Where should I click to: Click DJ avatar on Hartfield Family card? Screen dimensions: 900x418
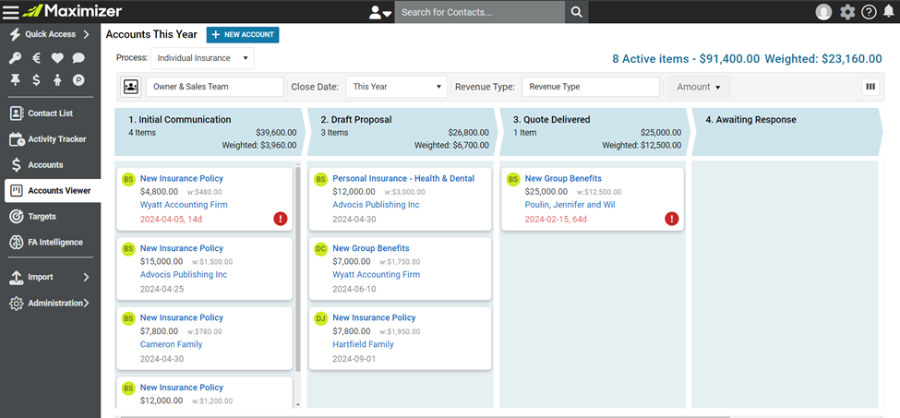pos(321,318)
